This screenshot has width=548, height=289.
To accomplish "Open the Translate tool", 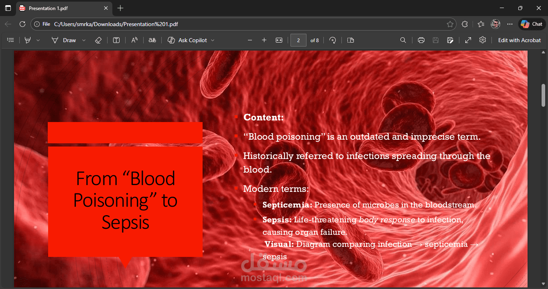I will (x=152, y=40).
